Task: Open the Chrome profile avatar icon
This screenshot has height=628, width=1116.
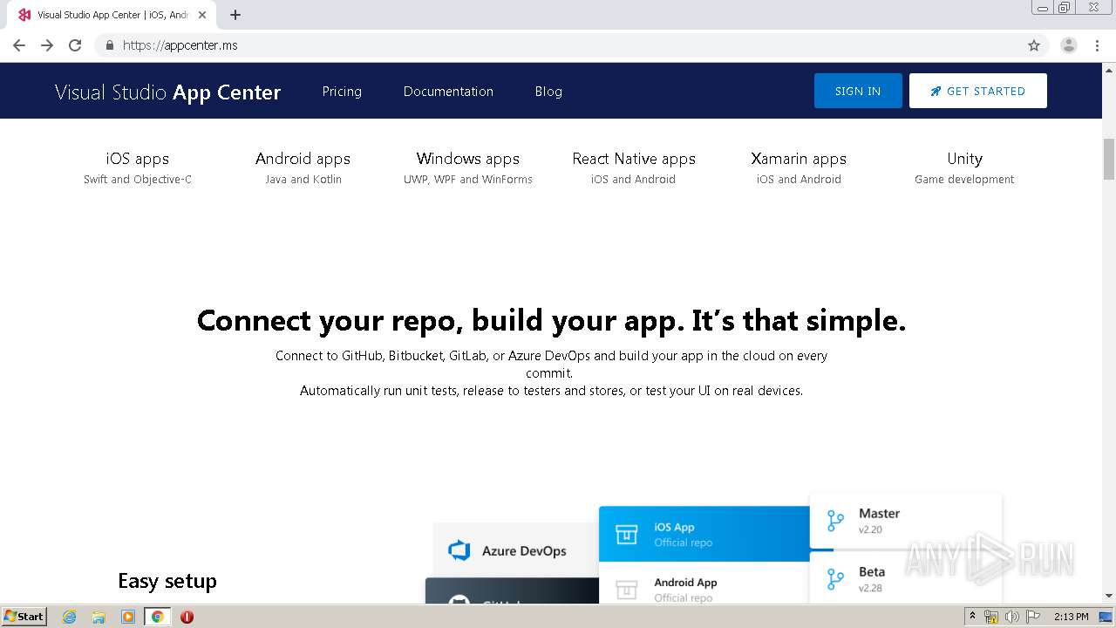Action: coord(1069,45)
